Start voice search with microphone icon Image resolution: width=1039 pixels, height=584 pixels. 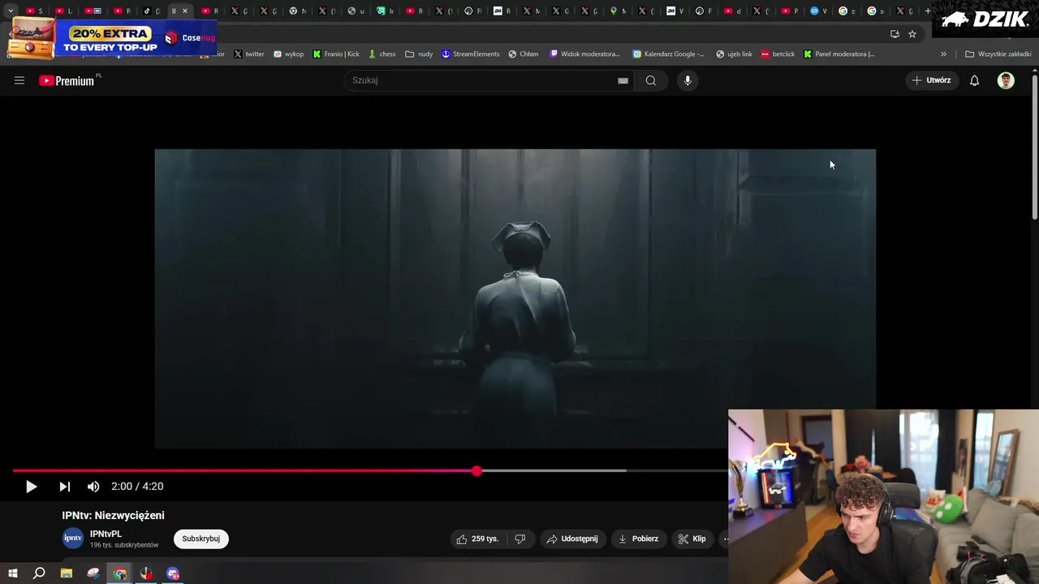tap(688, 80)
